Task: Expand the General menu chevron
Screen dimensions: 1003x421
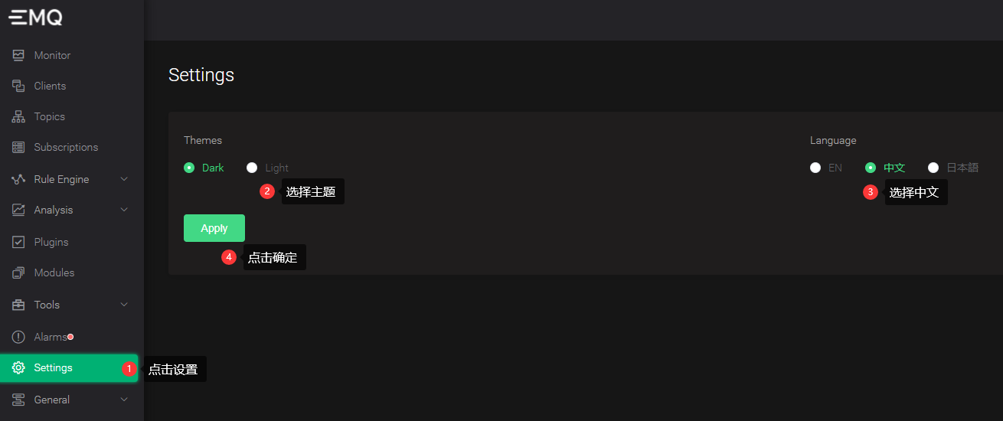Action: [124, 400]
